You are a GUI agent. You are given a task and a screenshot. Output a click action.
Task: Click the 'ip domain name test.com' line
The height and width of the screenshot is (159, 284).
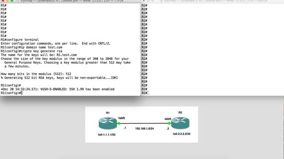(x=32, y=47)
